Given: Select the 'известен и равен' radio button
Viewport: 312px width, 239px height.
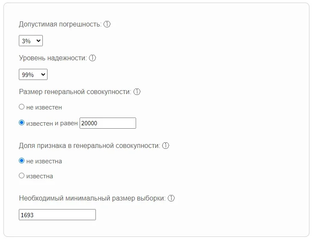Looking at the screenshot, I should pos(22,123).
